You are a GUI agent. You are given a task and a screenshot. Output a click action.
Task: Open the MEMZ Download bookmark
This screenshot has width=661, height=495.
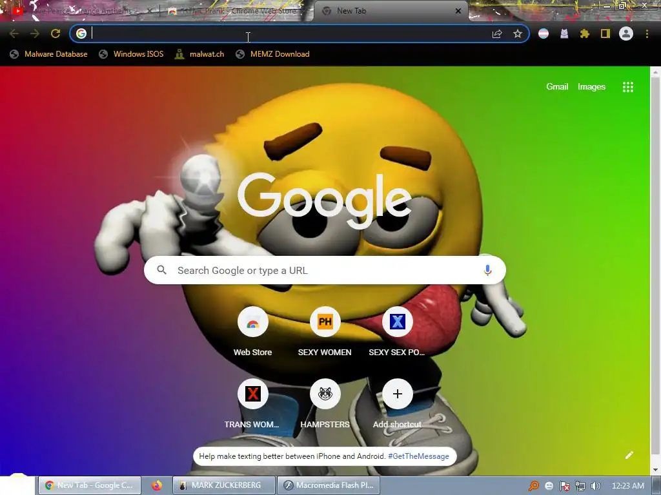(x=273, y=54)
